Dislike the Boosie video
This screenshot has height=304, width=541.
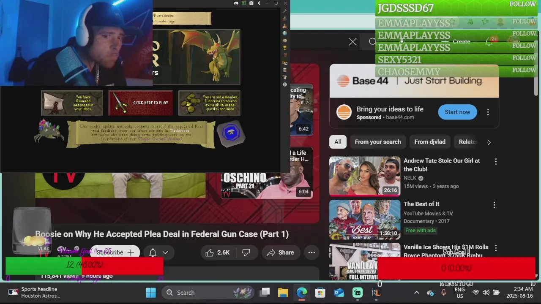pos(246,252)
